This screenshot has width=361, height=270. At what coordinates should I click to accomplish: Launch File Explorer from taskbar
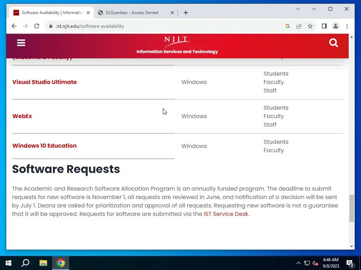coord(43,263)
